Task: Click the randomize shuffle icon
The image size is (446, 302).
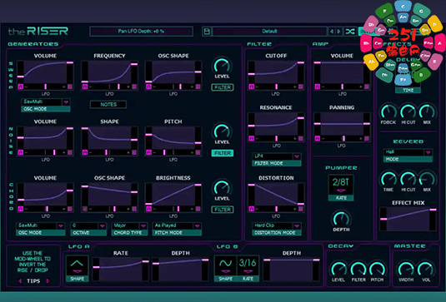Action: click(x=350, y=32)
